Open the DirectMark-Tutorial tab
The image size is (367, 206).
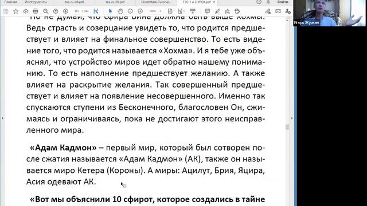[x=156, y=2]
